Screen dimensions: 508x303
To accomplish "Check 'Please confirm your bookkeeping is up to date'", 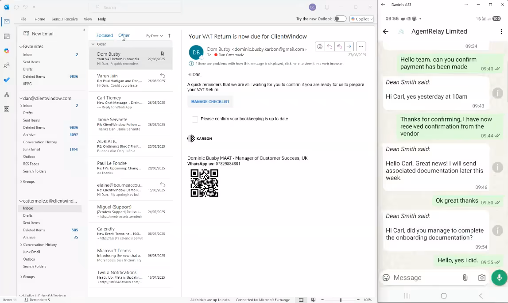I will click(195, 119).
